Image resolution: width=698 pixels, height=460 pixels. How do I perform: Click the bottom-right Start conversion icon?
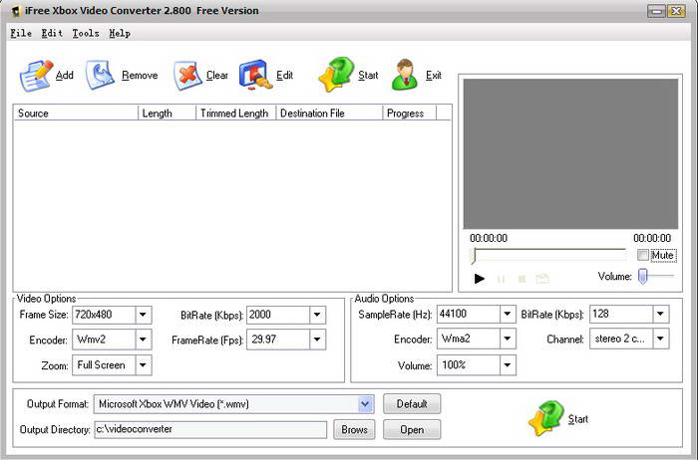point(546,418)
